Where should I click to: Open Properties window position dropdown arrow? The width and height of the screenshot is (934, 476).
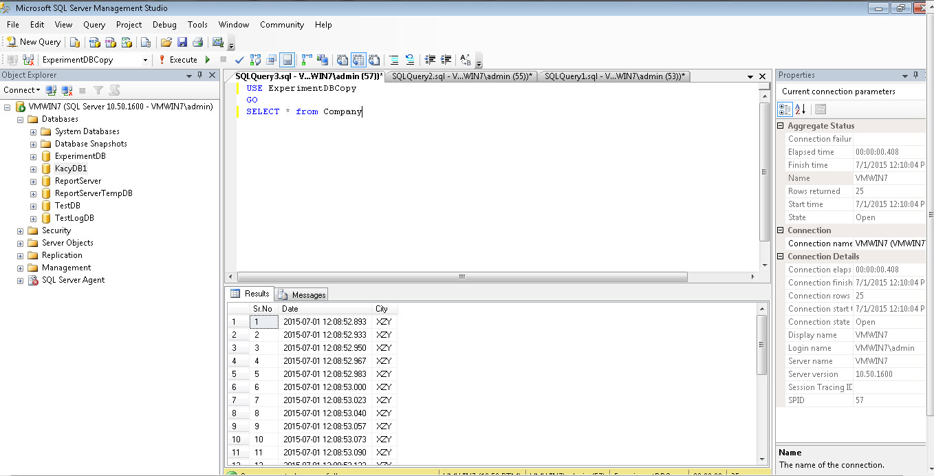coord(904,76)
